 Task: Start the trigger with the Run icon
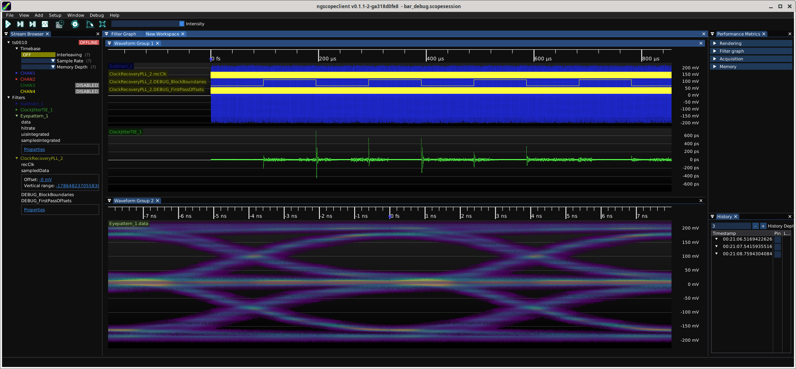[x=8, y=24]
